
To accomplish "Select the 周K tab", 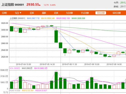I will 44,13.
